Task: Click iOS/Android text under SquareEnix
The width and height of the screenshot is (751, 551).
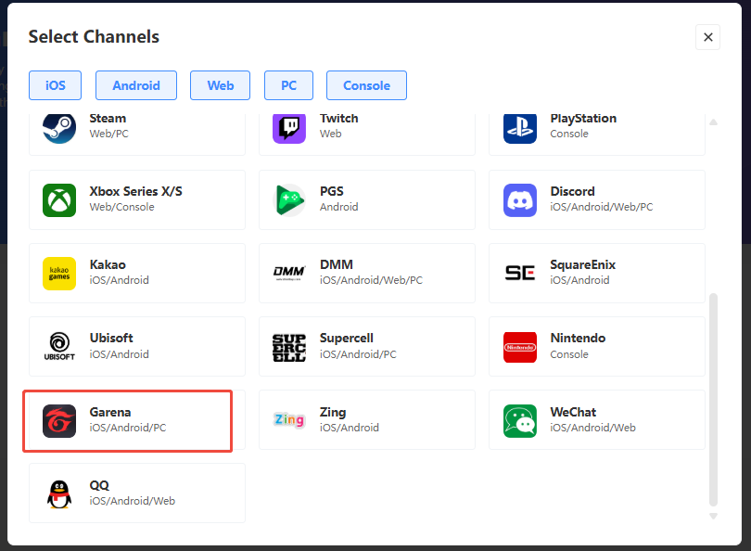Action: 580,280
